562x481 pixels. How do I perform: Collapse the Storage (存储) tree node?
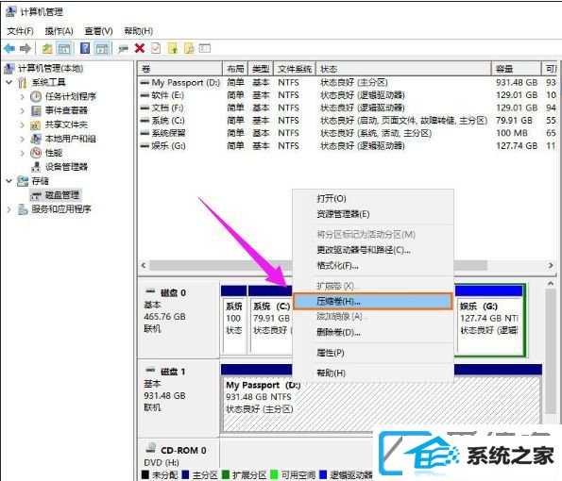pyautogui.click(x=9, y=181)
